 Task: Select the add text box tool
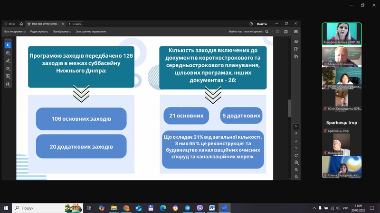pyautogui.click(x=8, y=76)
